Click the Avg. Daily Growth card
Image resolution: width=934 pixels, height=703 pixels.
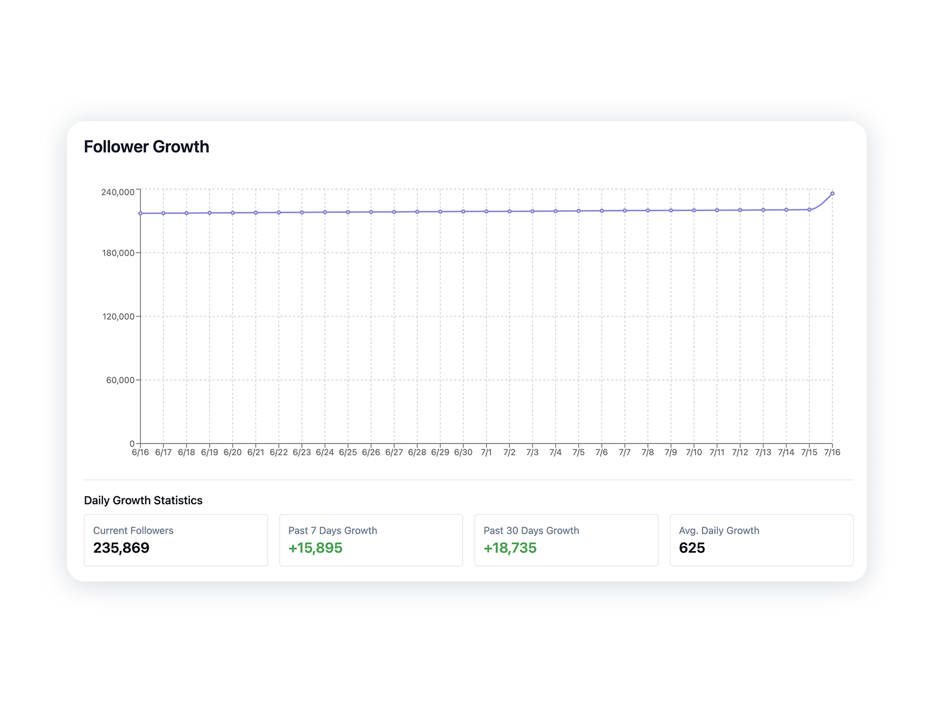(x=761, y=540)
